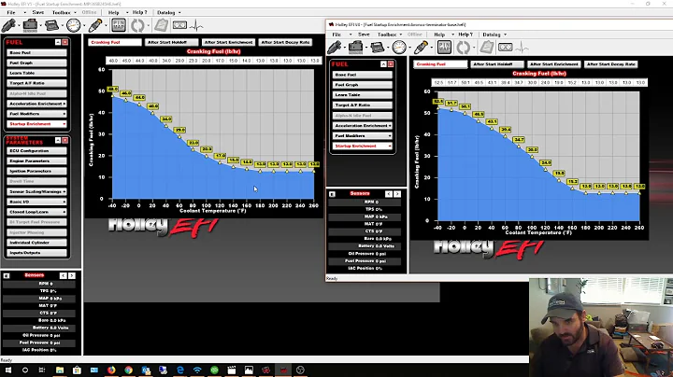Open Datalog menu in left window
673x377 pixels.
coord(166,12)
